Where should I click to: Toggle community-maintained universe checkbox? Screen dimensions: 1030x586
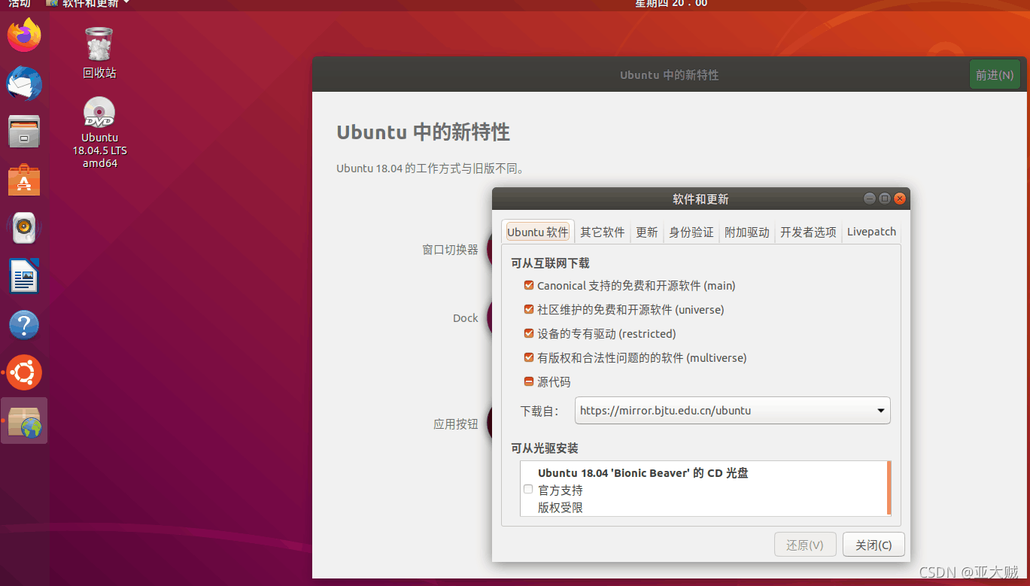[x=529, y=310]
